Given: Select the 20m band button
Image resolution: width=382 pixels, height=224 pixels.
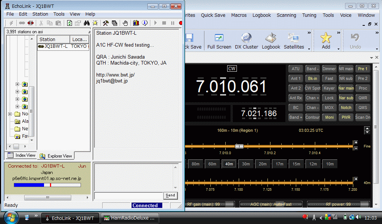Looking at the screenshot, I should 263,164.
